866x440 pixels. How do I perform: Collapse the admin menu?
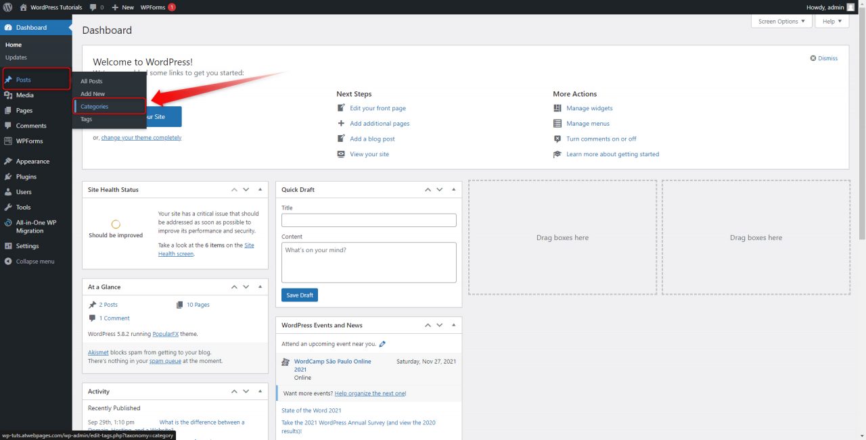point(32,261)
